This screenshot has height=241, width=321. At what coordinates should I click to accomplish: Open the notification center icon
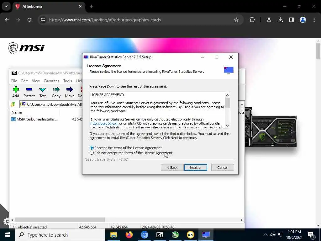pos(311,235)
